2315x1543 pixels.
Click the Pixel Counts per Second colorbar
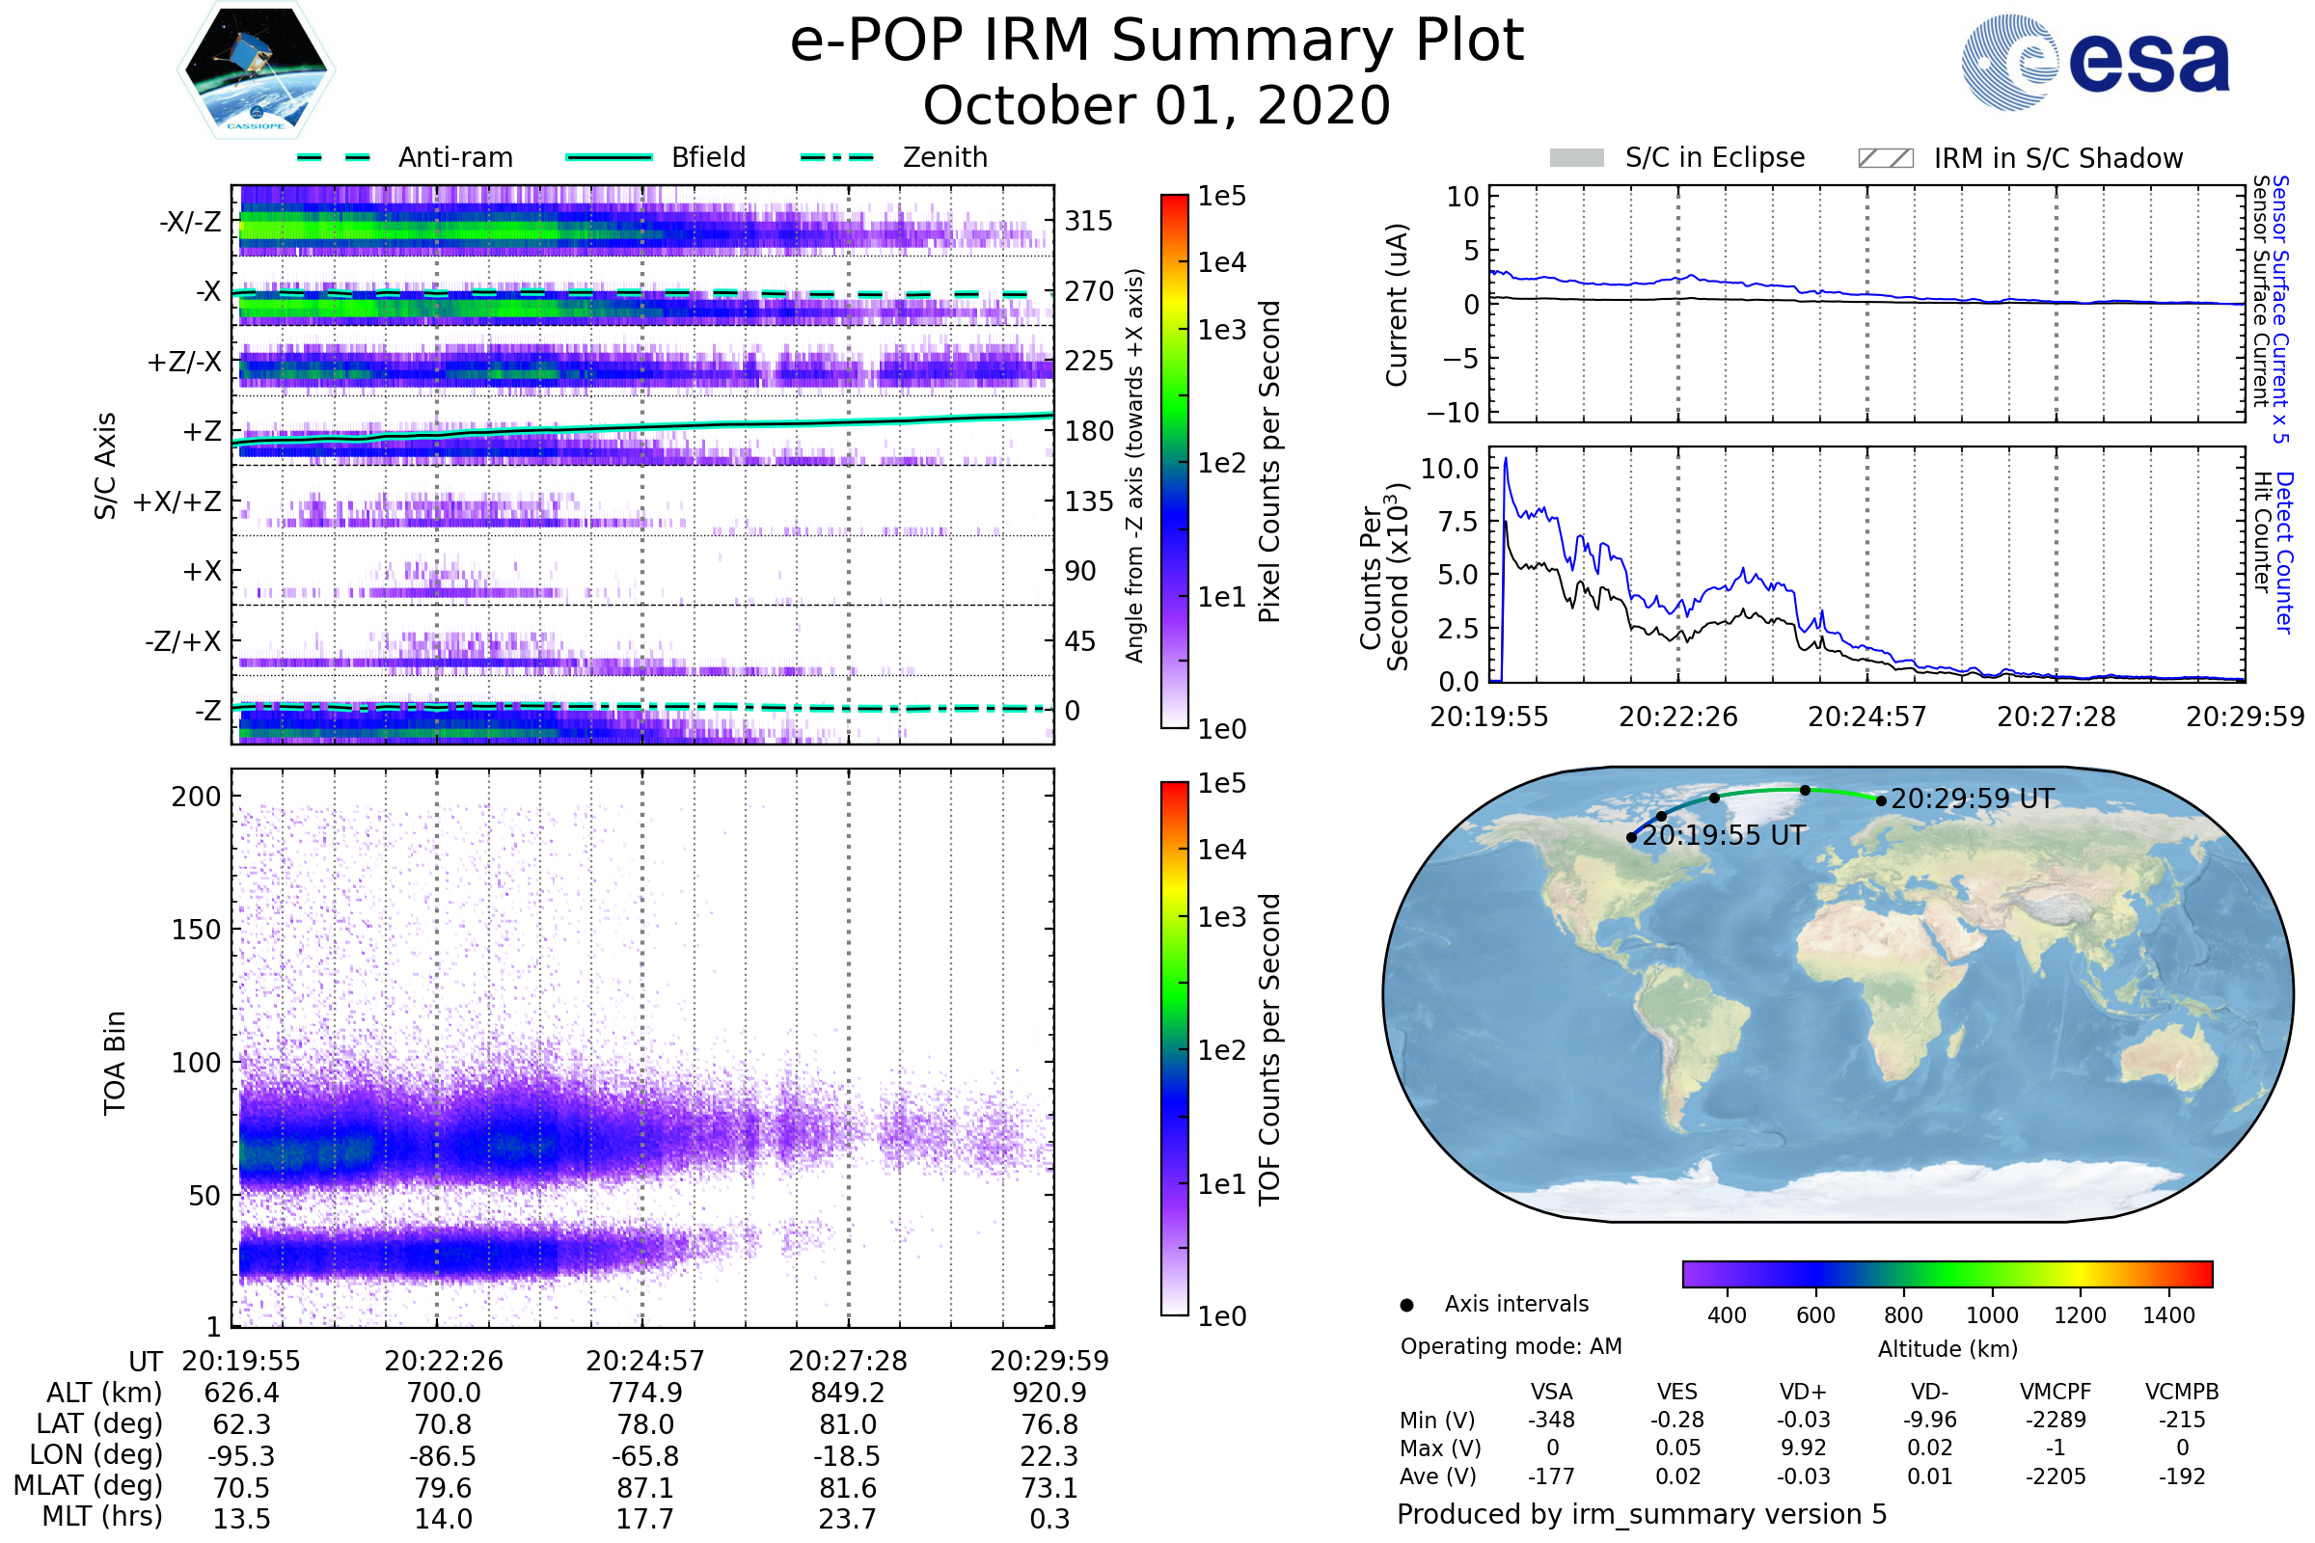point(1174,461)
